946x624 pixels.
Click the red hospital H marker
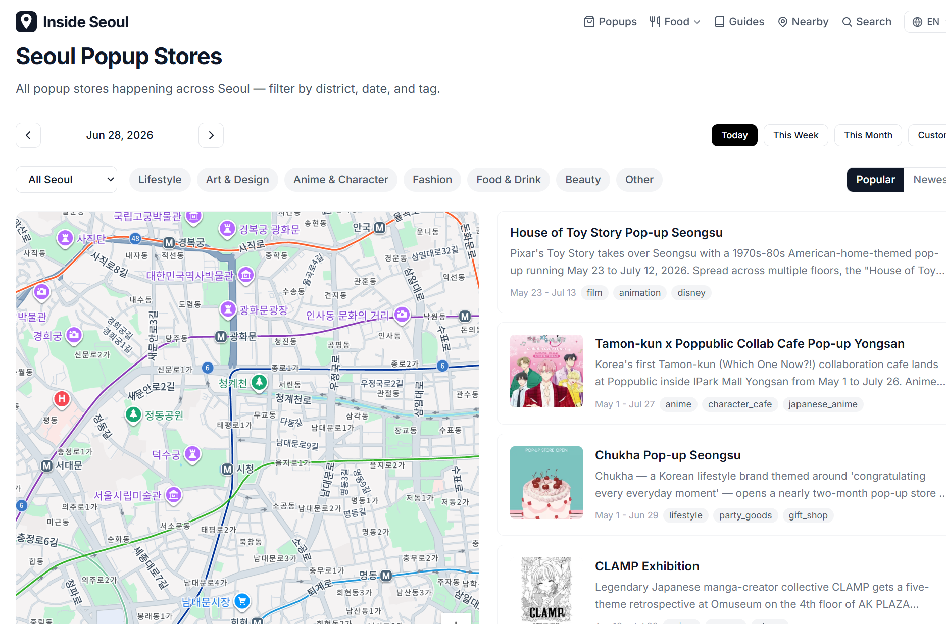pyautogui.click(x=62, y=399)
